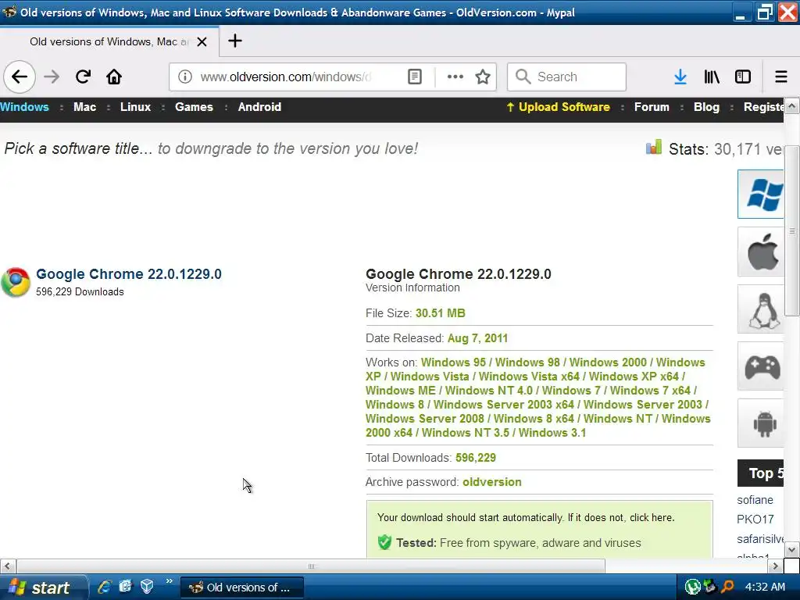Bookmark this page with star icon
The height and width of the screenshot is (600, 800).
click(483, 77)
